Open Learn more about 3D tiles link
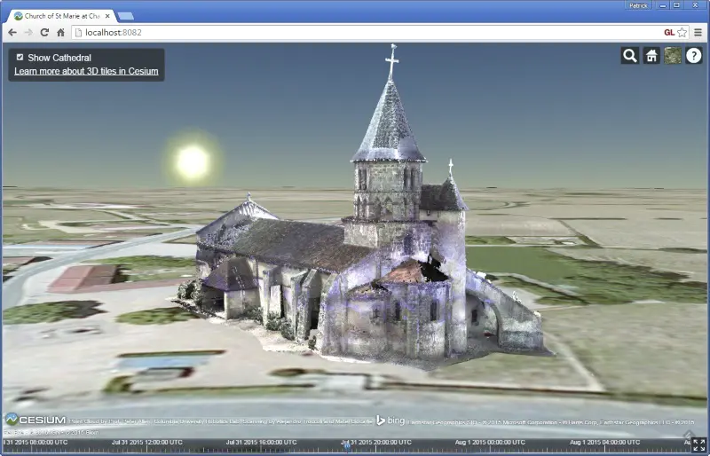Viewport: 710px width, 456px height. pyautogui.click(x=86, y=71)
